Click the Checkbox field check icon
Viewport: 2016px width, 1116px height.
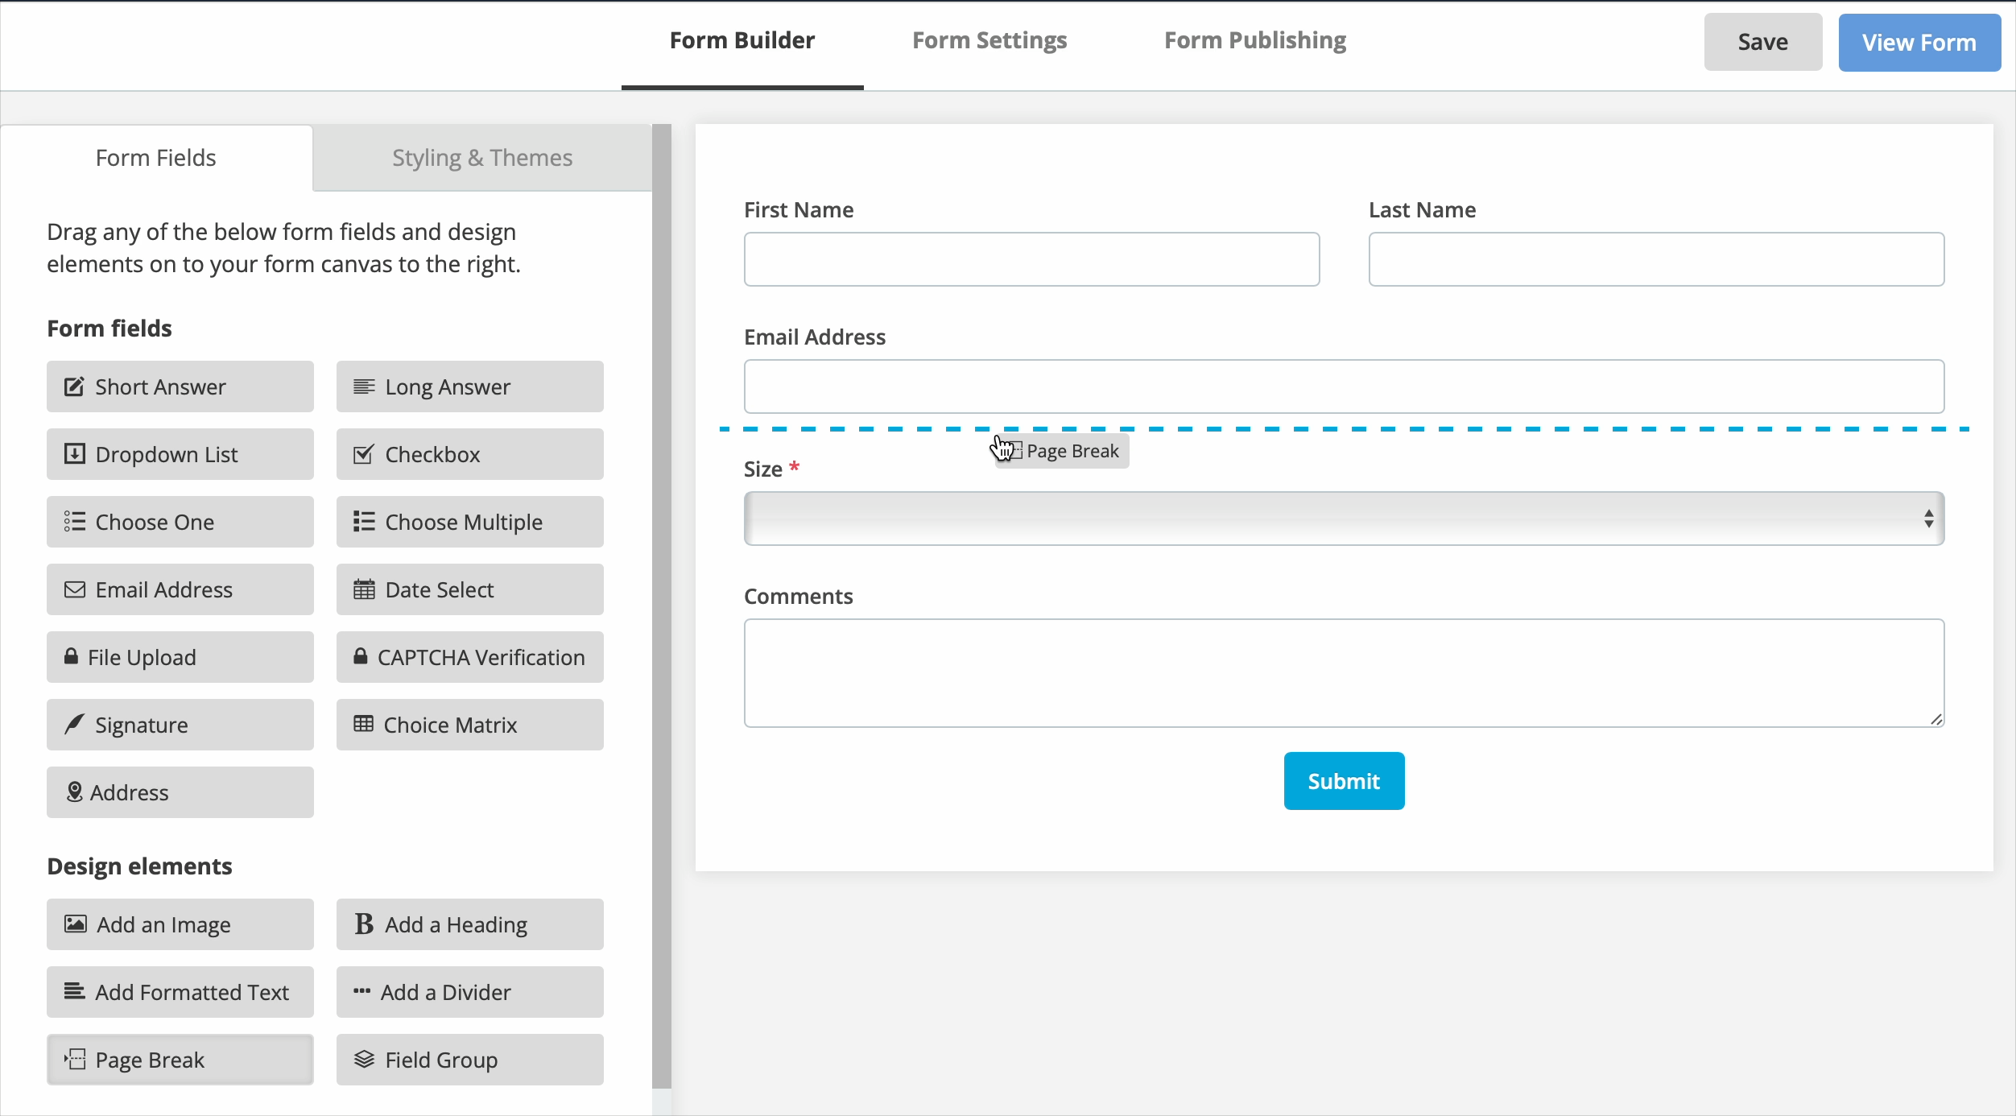click(364, 454)
